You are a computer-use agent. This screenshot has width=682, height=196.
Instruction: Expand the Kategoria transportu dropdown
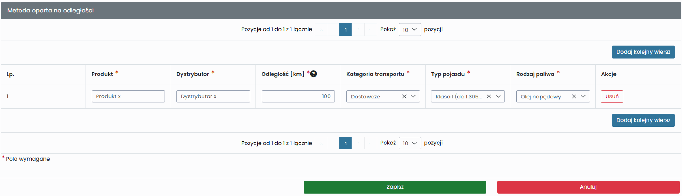pyautogui.click(x=413, y=97)
